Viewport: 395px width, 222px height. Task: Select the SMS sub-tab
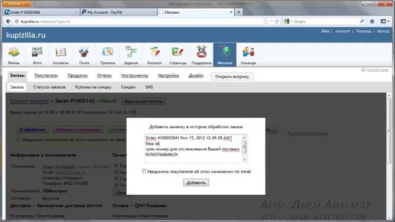149,87
